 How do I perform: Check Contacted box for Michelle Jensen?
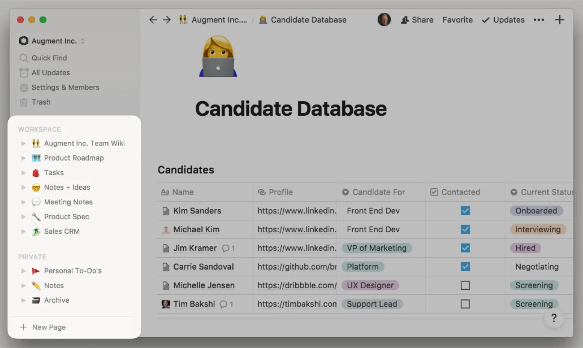pyautogui.click(x=465, y=285)
